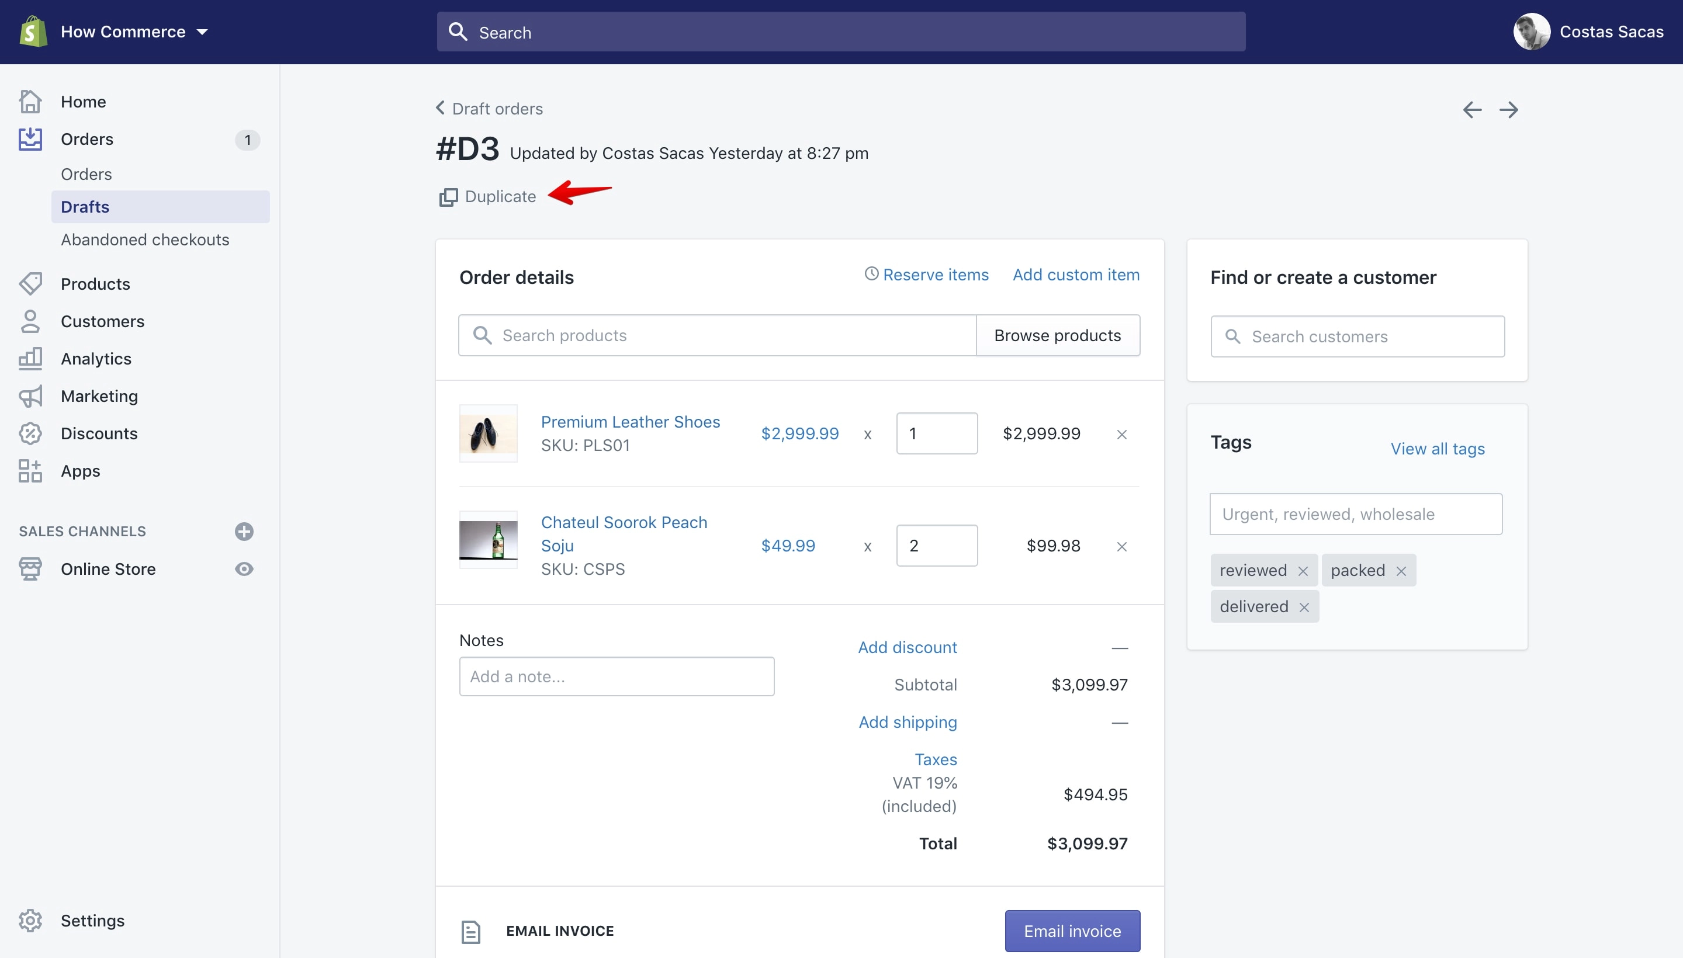Remove the reviewed tag
Viewport: 1683px width, 958px height.
click(x=1303, y=571)
